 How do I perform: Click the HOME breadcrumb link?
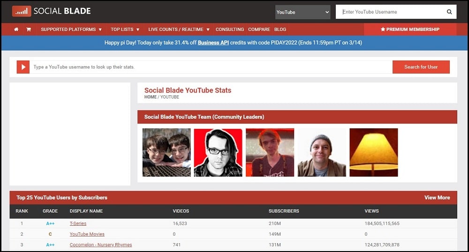[151, 97]
